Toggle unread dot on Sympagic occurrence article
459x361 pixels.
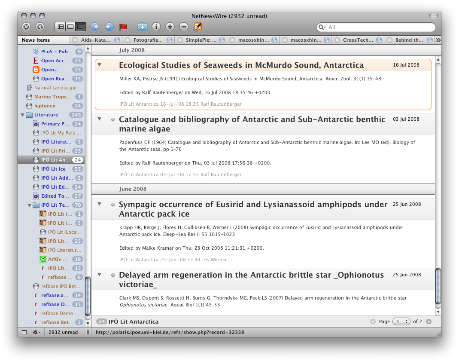click(112, 205)
